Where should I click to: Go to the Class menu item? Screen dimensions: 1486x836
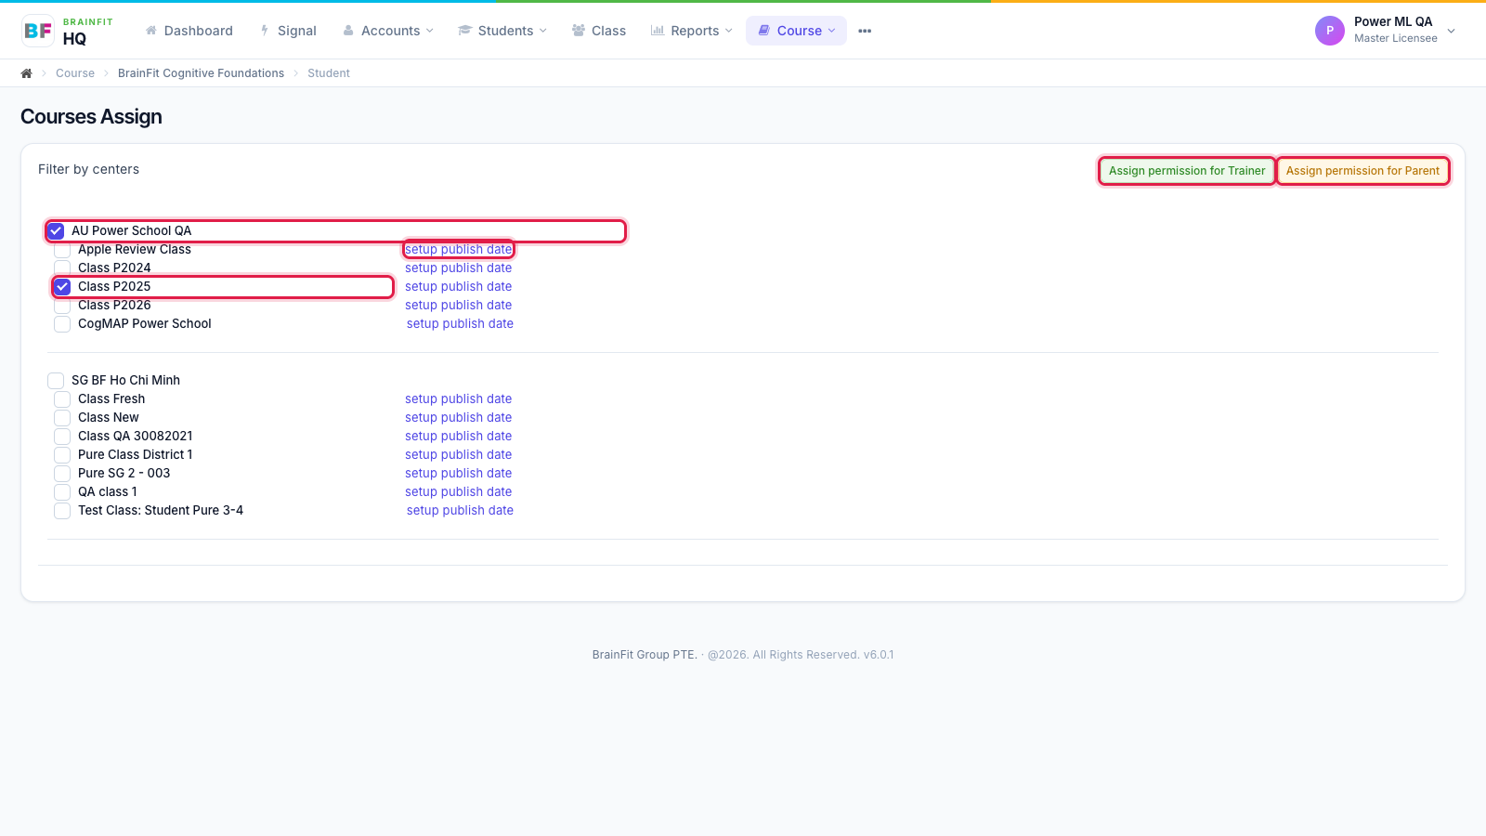tap(599, 31)
